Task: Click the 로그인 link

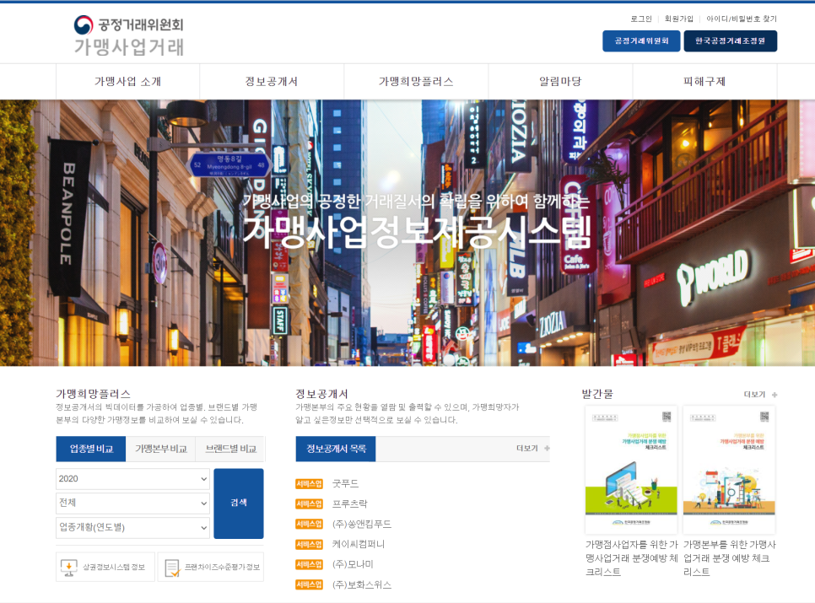Action: (x=641, y=19)
